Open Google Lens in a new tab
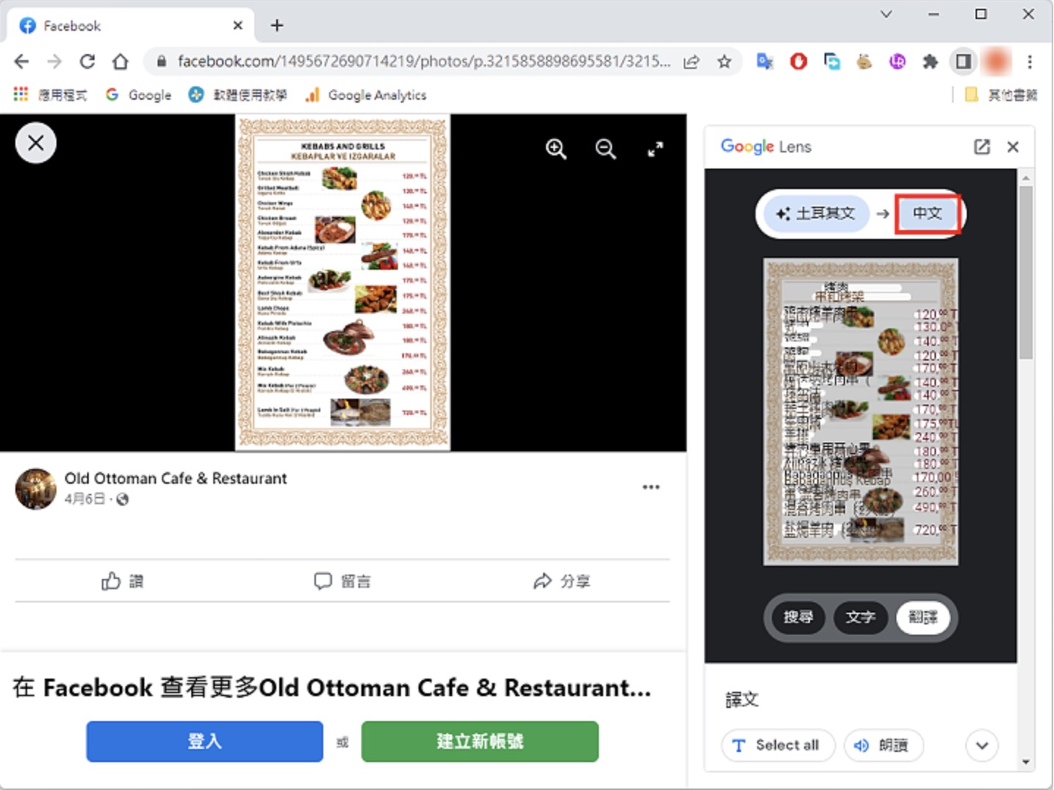Image resolution: width=1054 pixels, height=790 pixels. (981, 147)
